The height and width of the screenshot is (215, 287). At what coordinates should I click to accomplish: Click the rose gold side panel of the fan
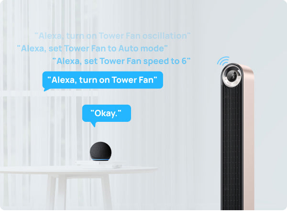click(x=249, y=139)
